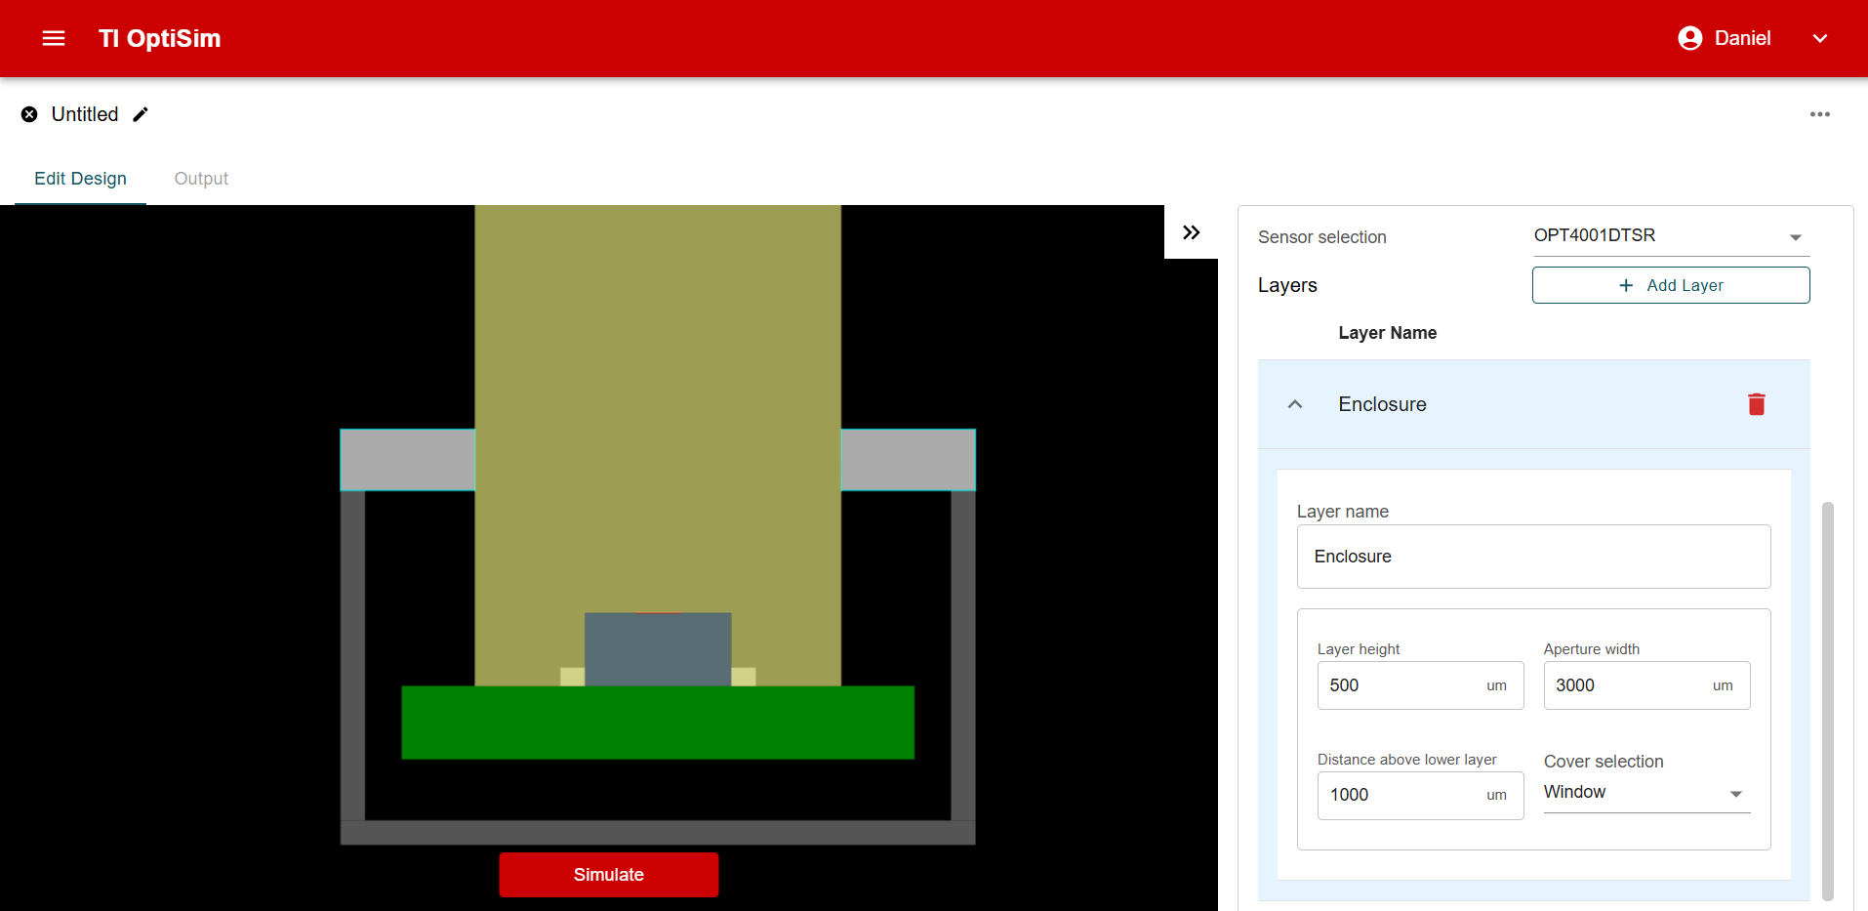Open the three-dot more options menu
1868x911 pixels.
point(1819,114)
